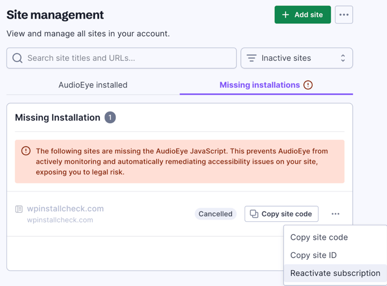This screenshot has height=286, width=387.
Task: Click the up-down chevron on Inactive sites
Action: (x=343, y=58)
